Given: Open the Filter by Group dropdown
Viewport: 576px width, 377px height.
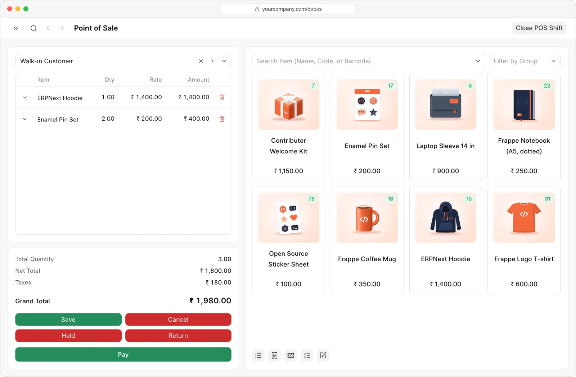Looking at the screenshot, I should (525, 61).
